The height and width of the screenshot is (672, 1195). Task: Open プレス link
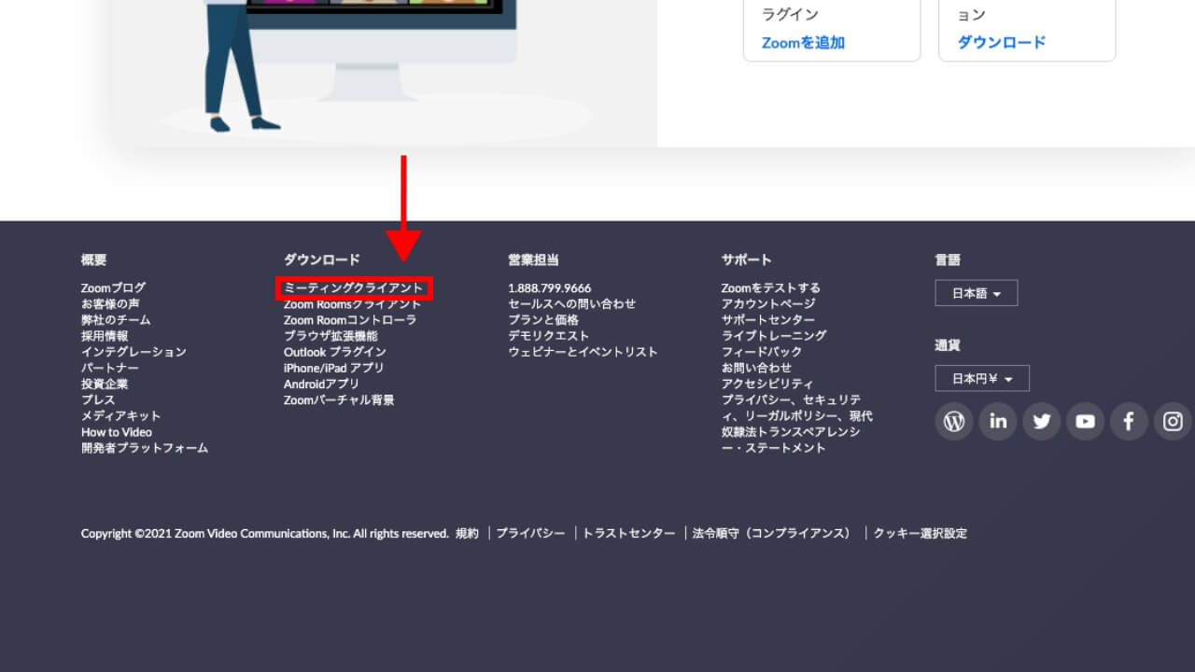click(x=98, y=399)
